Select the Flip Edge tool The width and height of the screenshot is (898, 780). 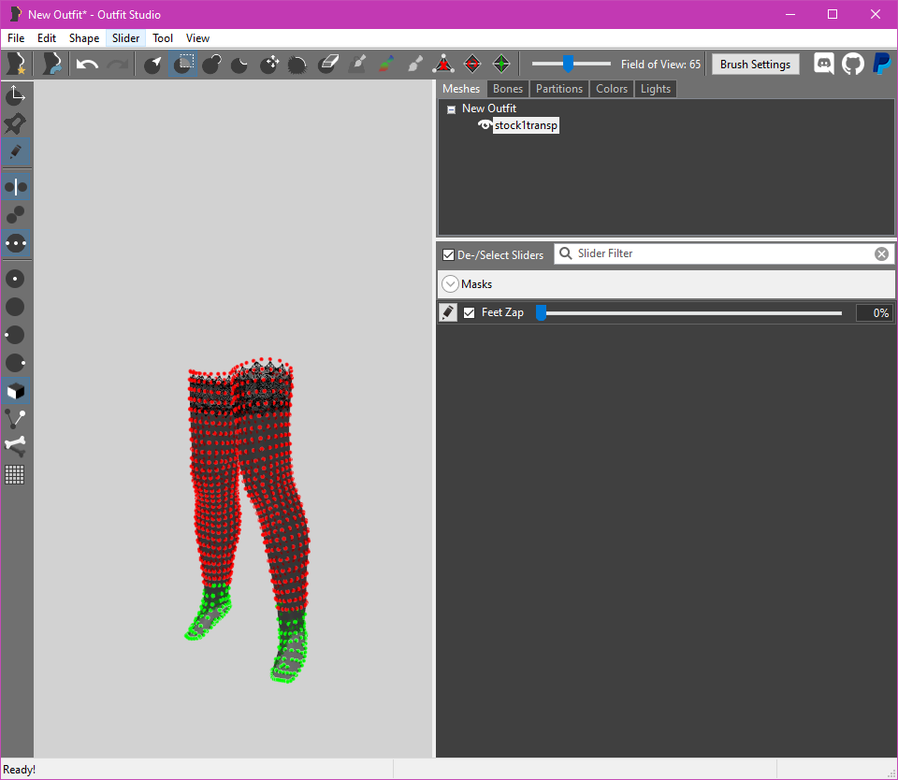(472, 64)
